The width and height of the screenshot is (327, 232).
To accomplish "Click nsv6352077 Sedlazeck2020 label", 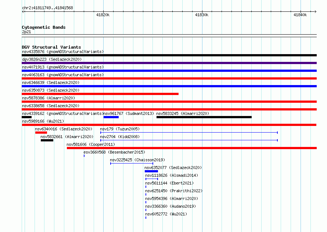I will (173, 168).
